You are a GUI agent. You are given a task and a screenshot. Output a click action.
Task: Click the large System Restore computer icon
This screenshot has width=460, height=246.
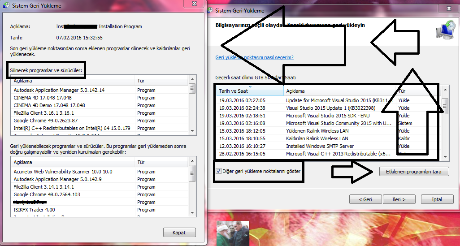click(445, 30)
